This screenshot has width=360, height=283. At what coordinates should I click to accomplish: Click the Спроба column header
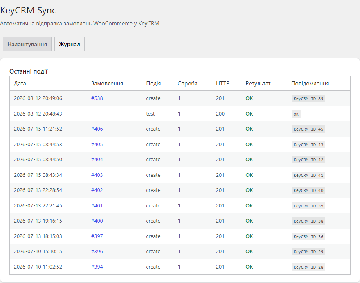[187, 83]
